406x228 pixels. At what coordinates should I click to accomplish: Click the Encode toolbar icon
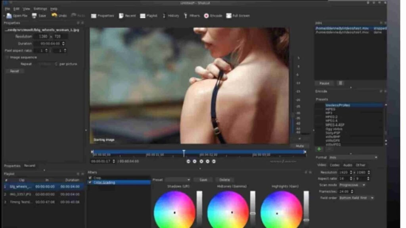point(206,16)
